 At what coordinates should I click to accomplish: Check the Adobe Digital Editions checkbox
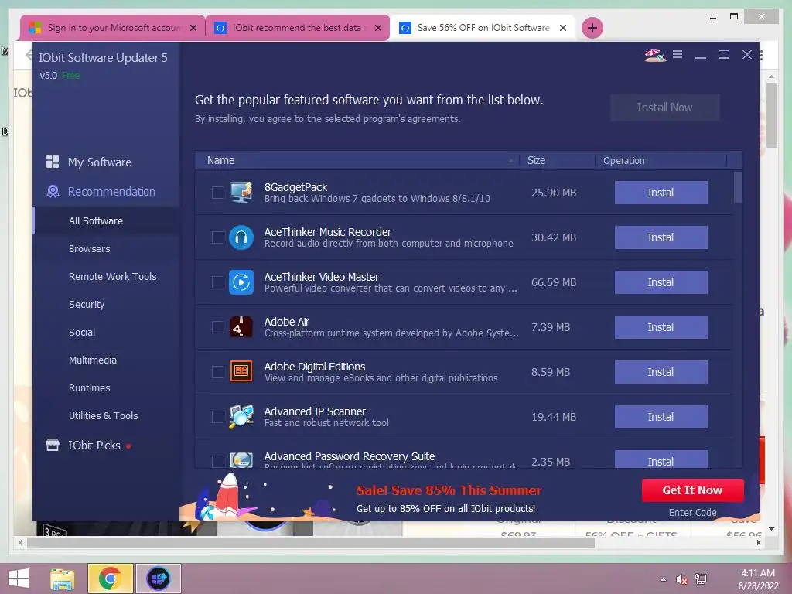click(x=217, y=372)
